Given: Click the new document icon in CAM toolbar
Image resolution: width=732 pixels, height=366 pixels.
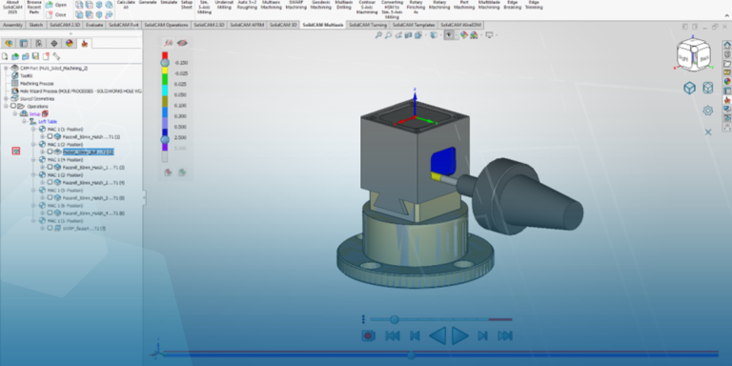Looking at the screenshot, I should click(x=5, y=56).
